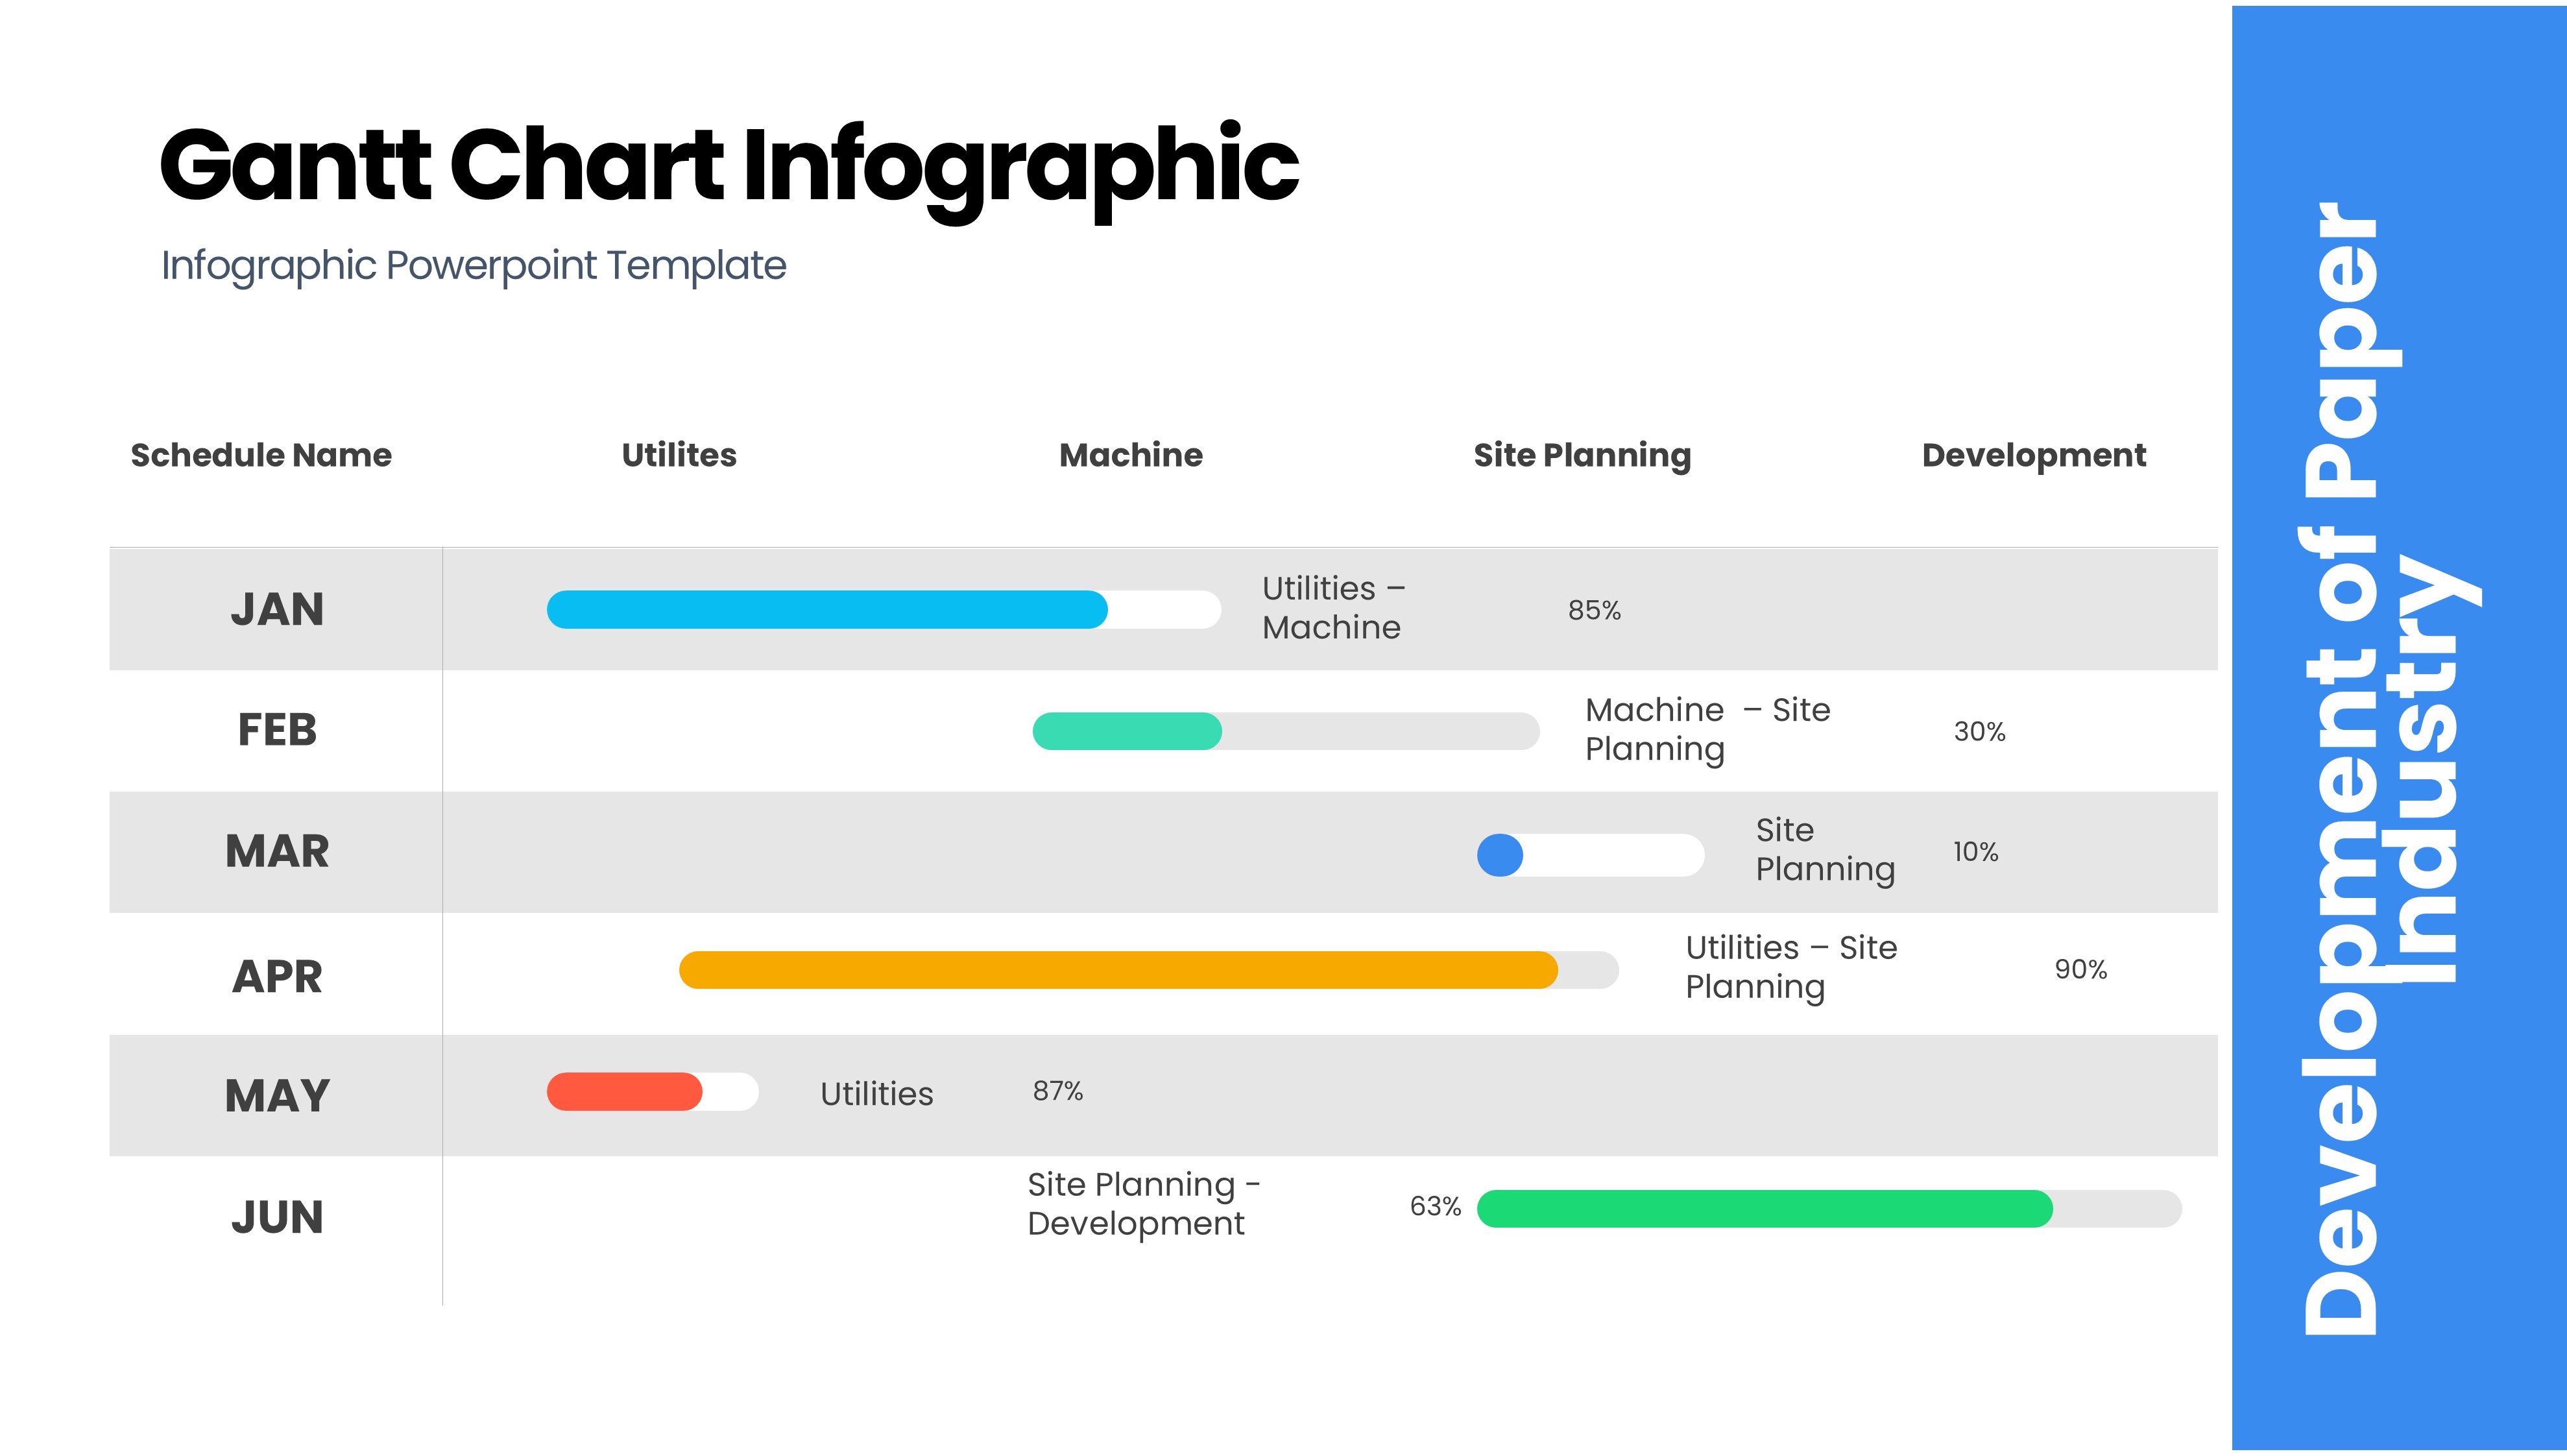Screen dimensions: 2567x1456
Task: Click the red May progress bar
Action: pos(625,1092)
